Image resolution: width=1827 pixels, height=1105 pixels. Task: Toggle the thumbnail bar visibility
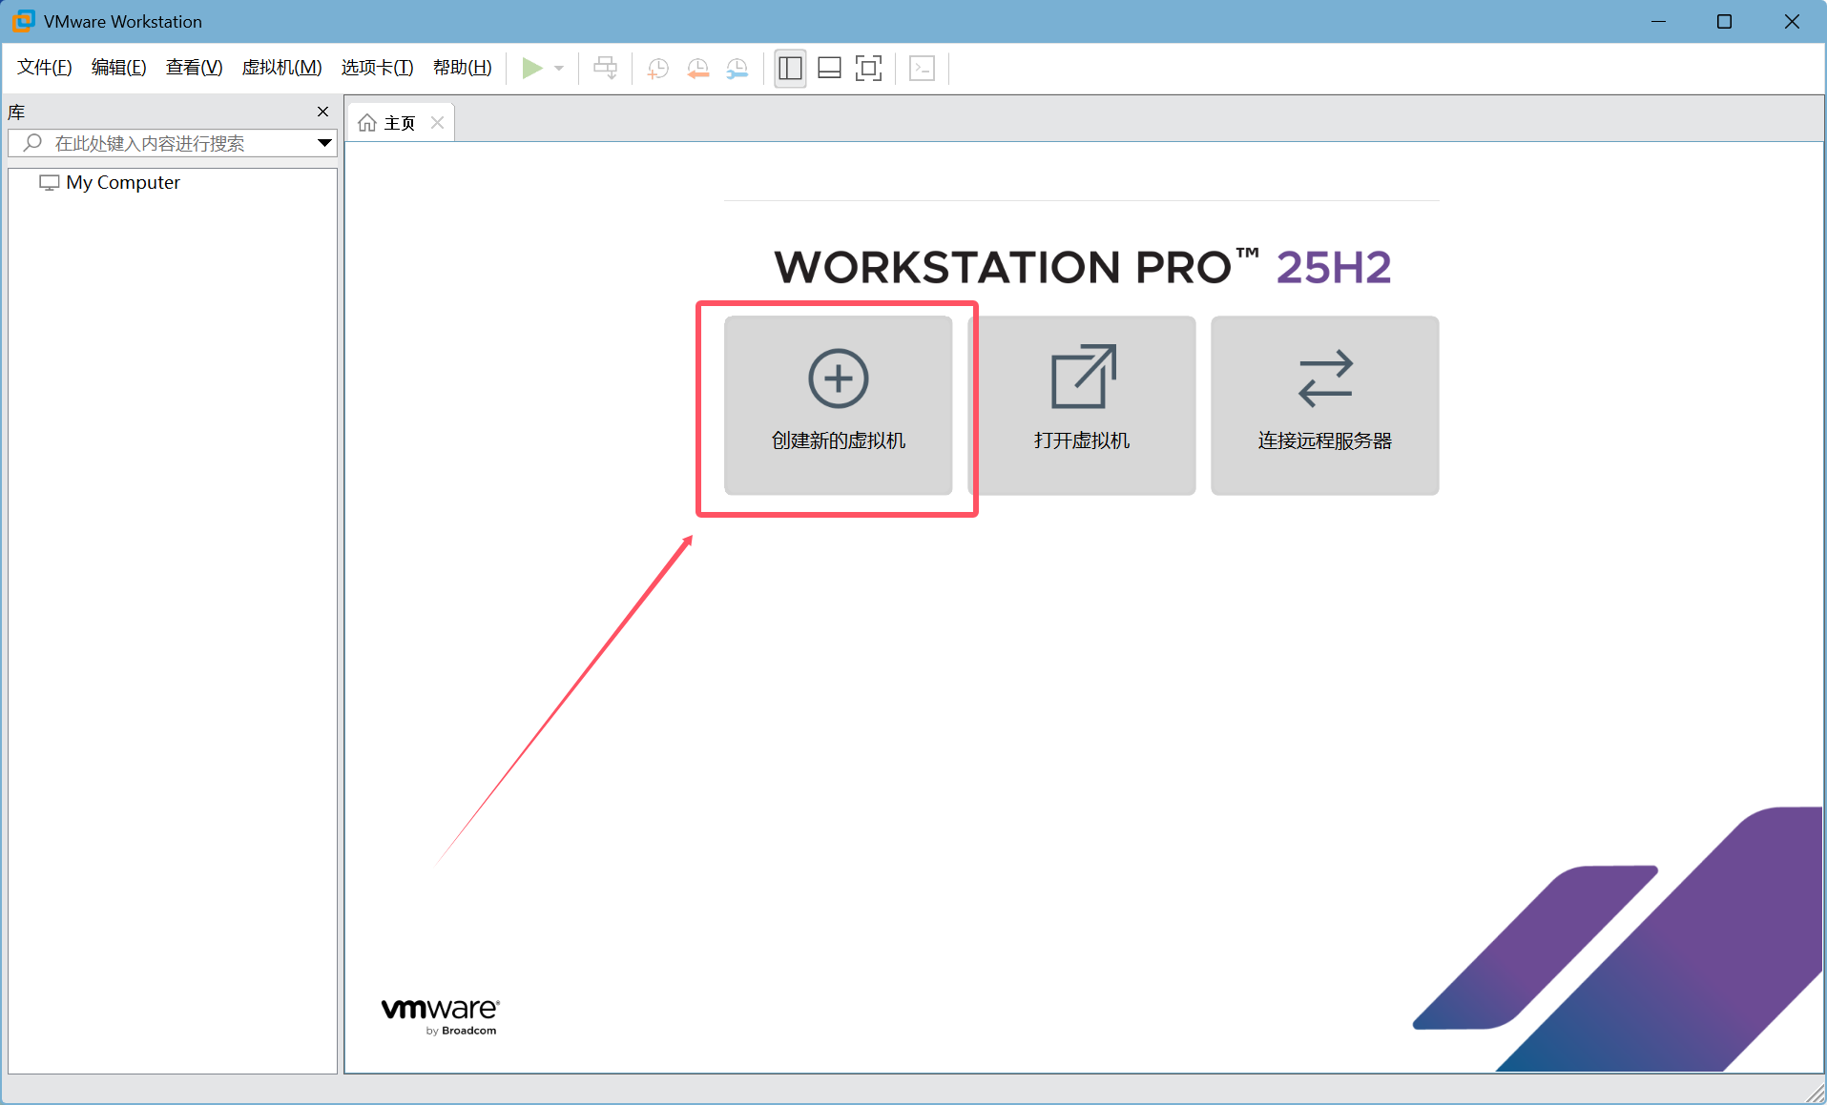tap(829, 68)
